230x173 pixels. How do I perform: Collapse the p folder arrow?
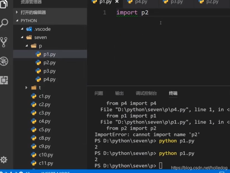pyautogui.click(x=26, y=46)
